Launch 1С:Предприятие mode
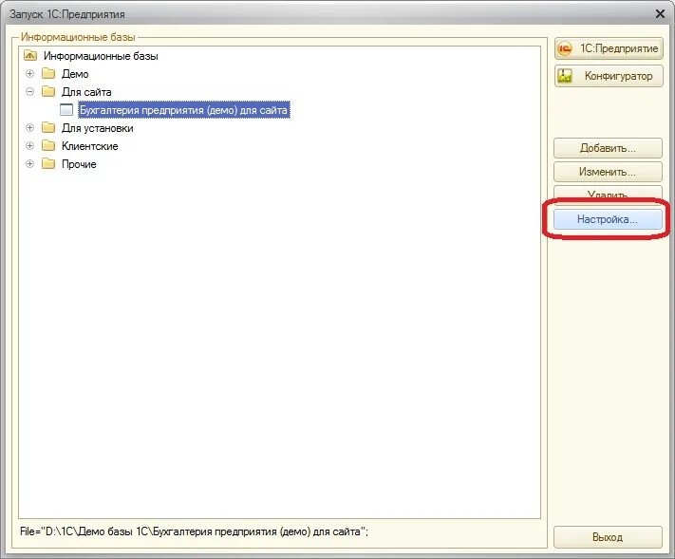 point(609,48)
